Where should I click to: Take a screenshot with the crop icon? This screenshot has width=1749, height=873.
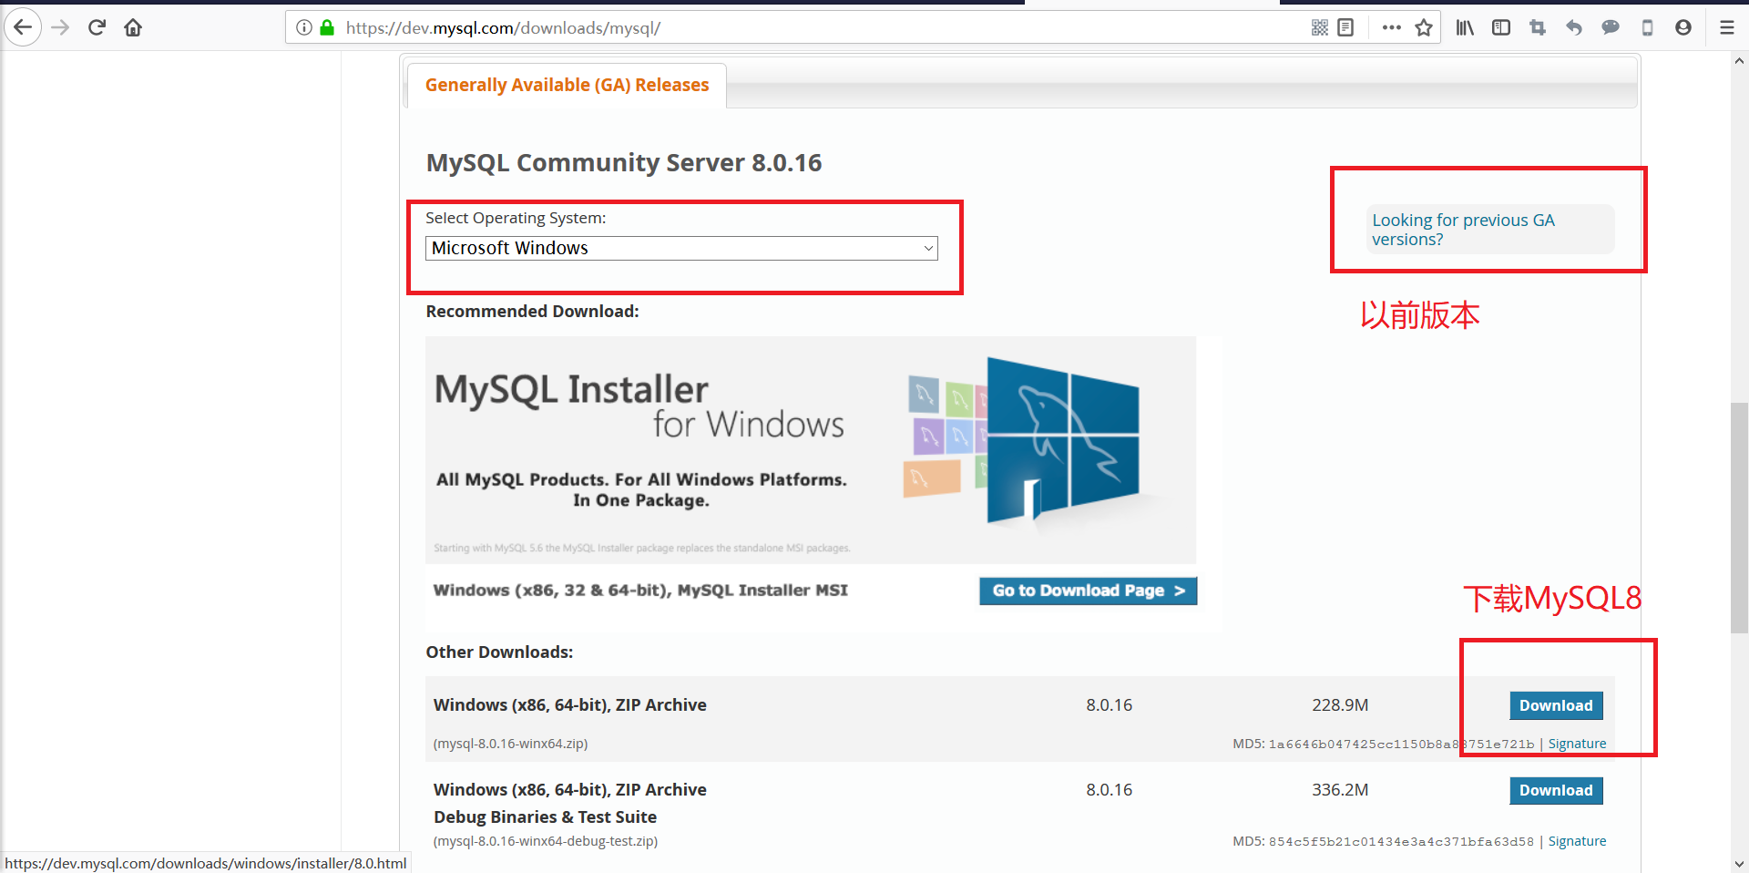[x=1537, y=27]
